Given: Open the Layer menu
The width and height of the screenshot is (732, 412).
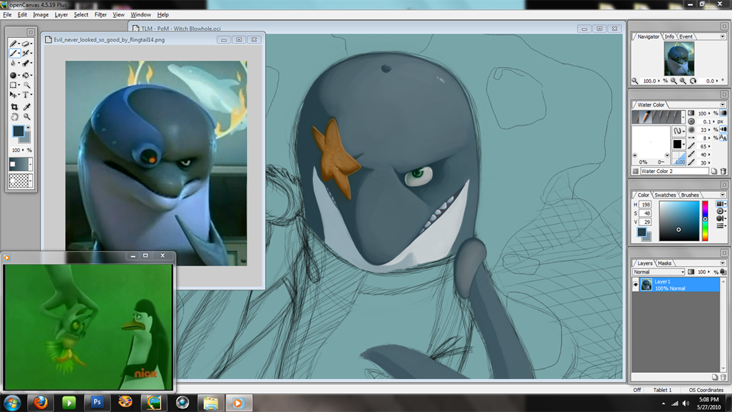Looking at the screenshot, I should coord(61,14).
